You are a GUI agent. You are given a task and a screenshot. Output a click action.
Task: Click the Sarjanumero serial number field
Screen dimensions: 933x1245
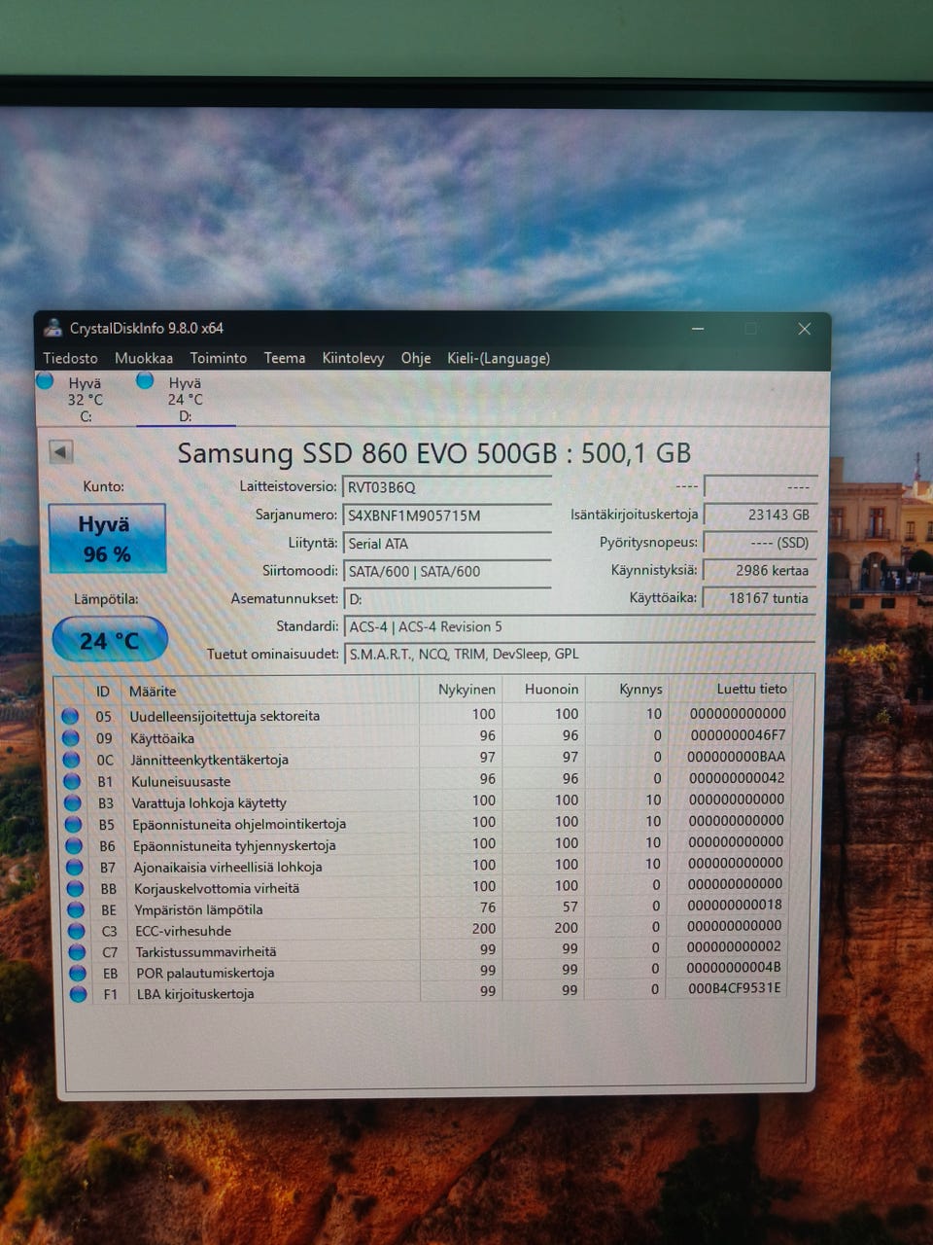tap(447, 516)
